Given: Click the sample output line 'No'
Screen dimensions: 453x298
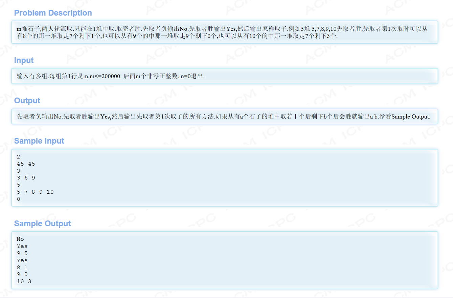Looking at the screenshot, I should click(x=20, y=239).
